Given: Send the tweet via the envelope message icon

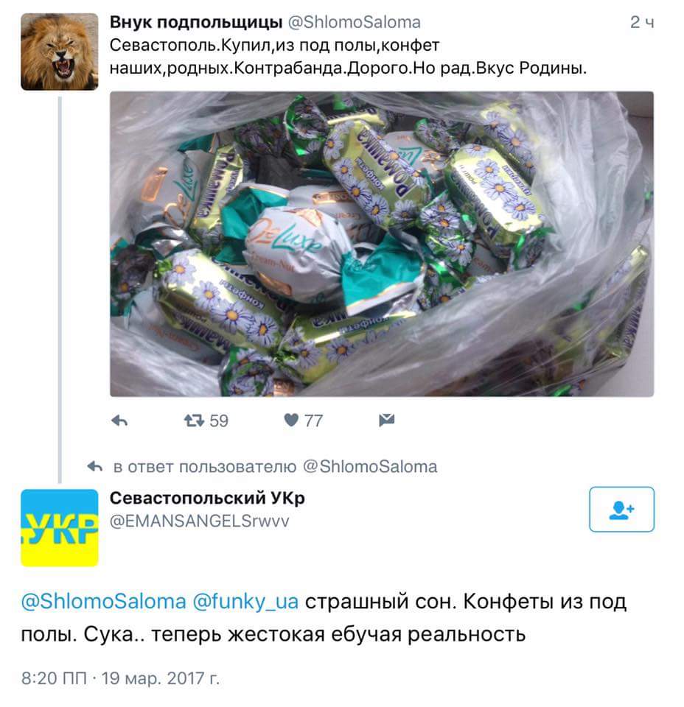Looking at the screenshot, I should tap(387, 421).
